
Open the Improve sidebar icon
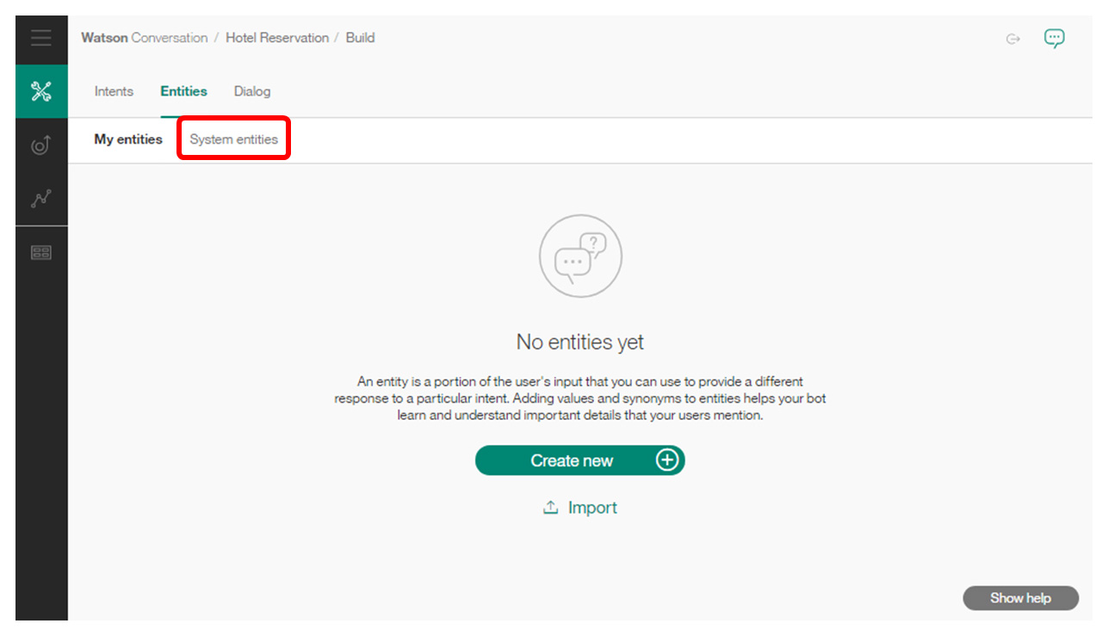pyautogui.click(x=41, y=145)
